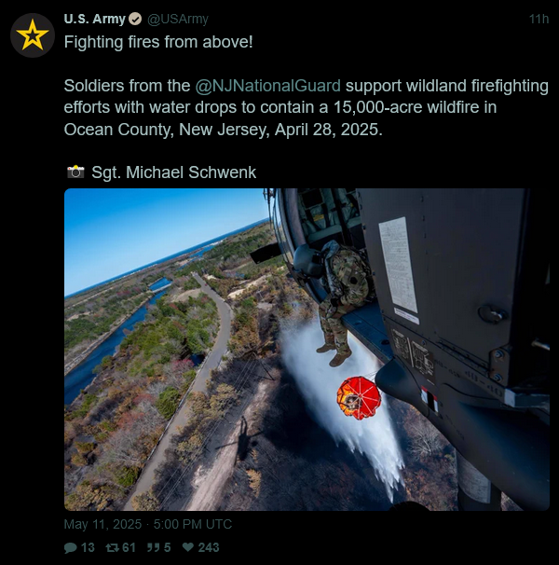Click the red water bucket in the photo
The height and width of the screenshot is (565, 559).
coord(359,398)
